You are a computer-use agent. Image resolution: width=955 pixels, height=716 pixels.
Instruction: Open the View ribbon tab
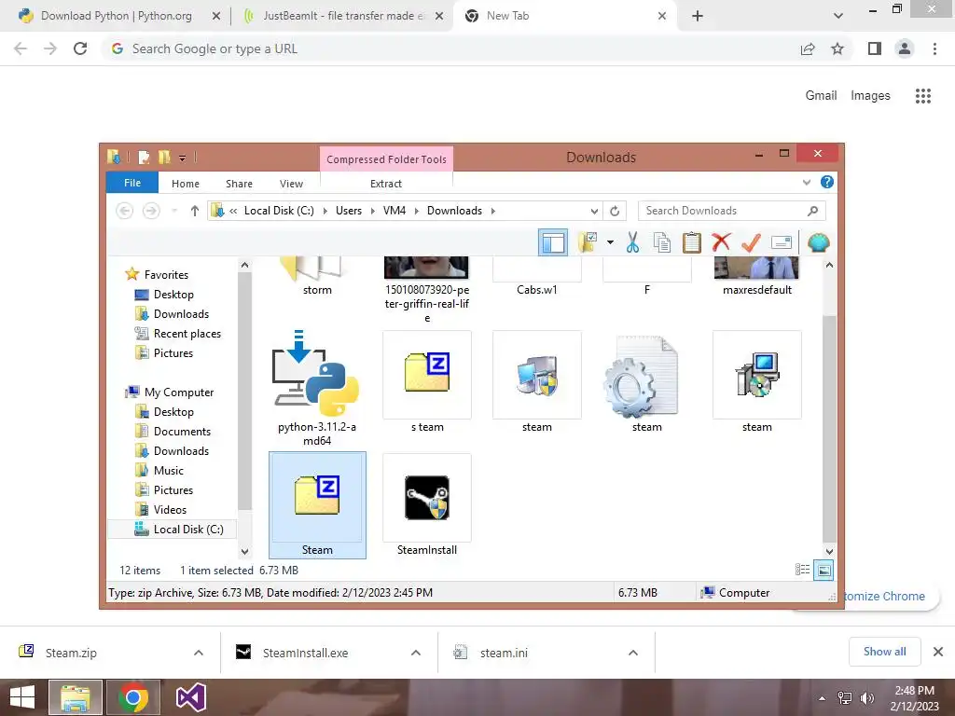click(291, 184)
